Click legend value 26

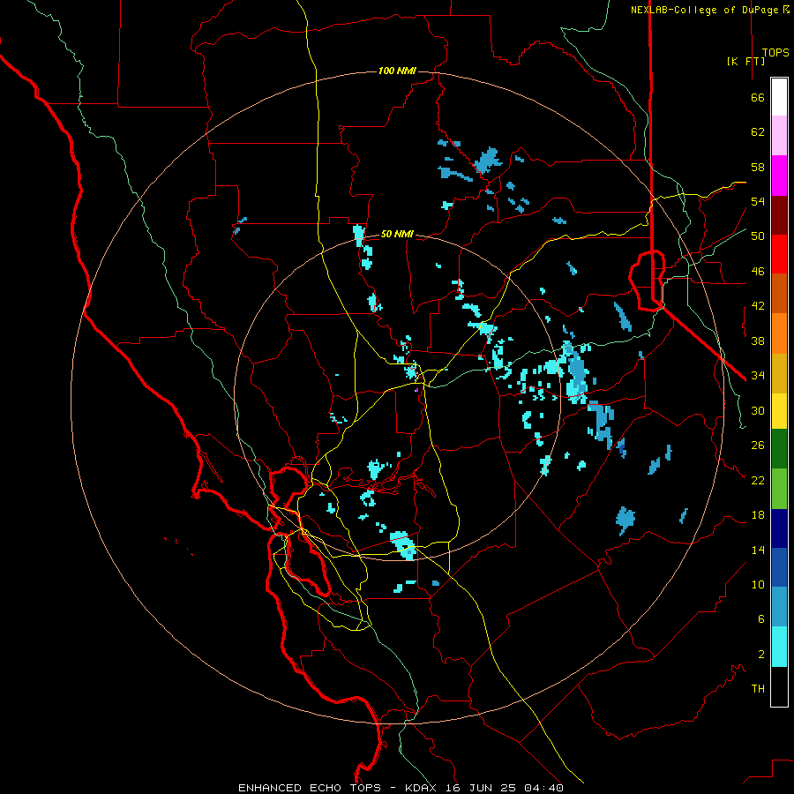tap(758, 446)
